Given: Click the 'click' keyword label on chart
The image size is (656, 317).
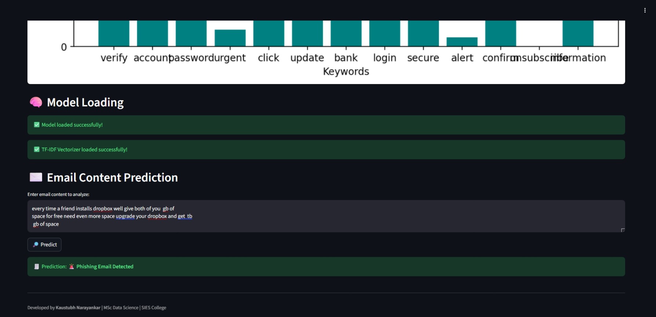Looking at the screenshot, I should click(x=269, y=58).
